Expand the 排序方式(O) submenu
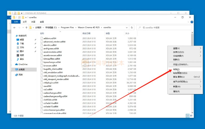Screen dimensions: 205x129 click(x=178, y=52)
